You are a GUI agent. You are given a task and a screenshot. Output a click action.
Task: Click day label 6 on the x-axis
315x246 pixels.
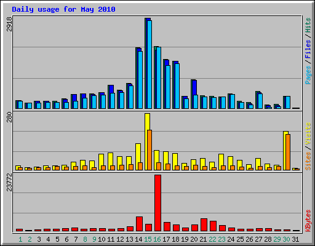[66, 239]
